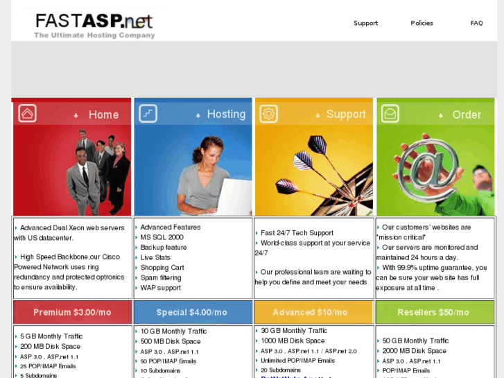Select the Premium $3.00/mo plan
504x378 pixels.
(72, 312)
